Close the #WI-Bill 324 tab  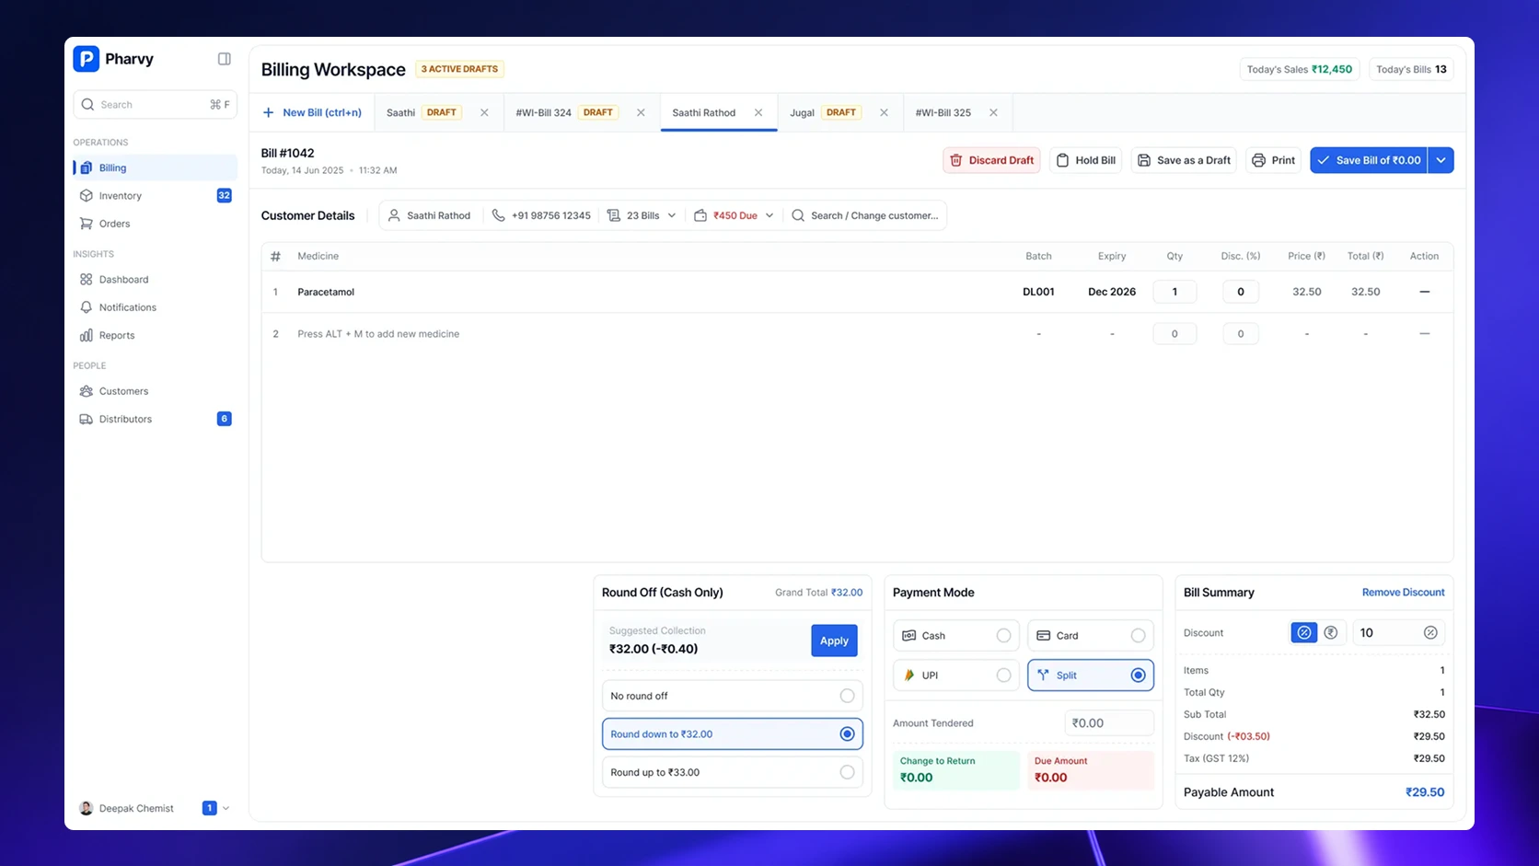641,112
